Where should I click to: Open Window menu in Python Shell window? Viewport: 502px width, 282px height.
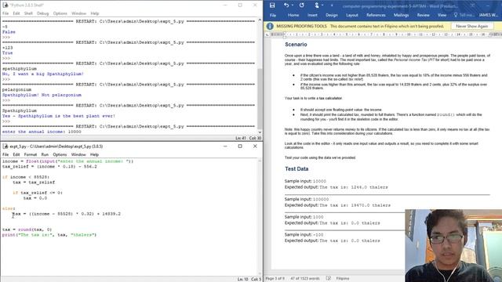(x=78, y=13)
